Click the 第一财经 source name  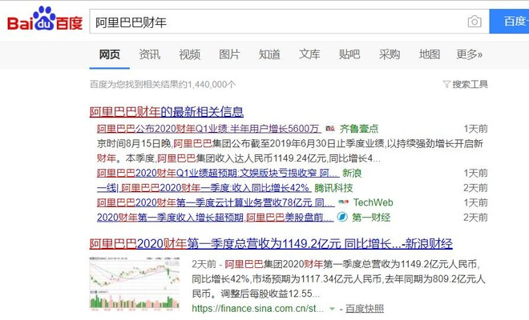point(371,218)
